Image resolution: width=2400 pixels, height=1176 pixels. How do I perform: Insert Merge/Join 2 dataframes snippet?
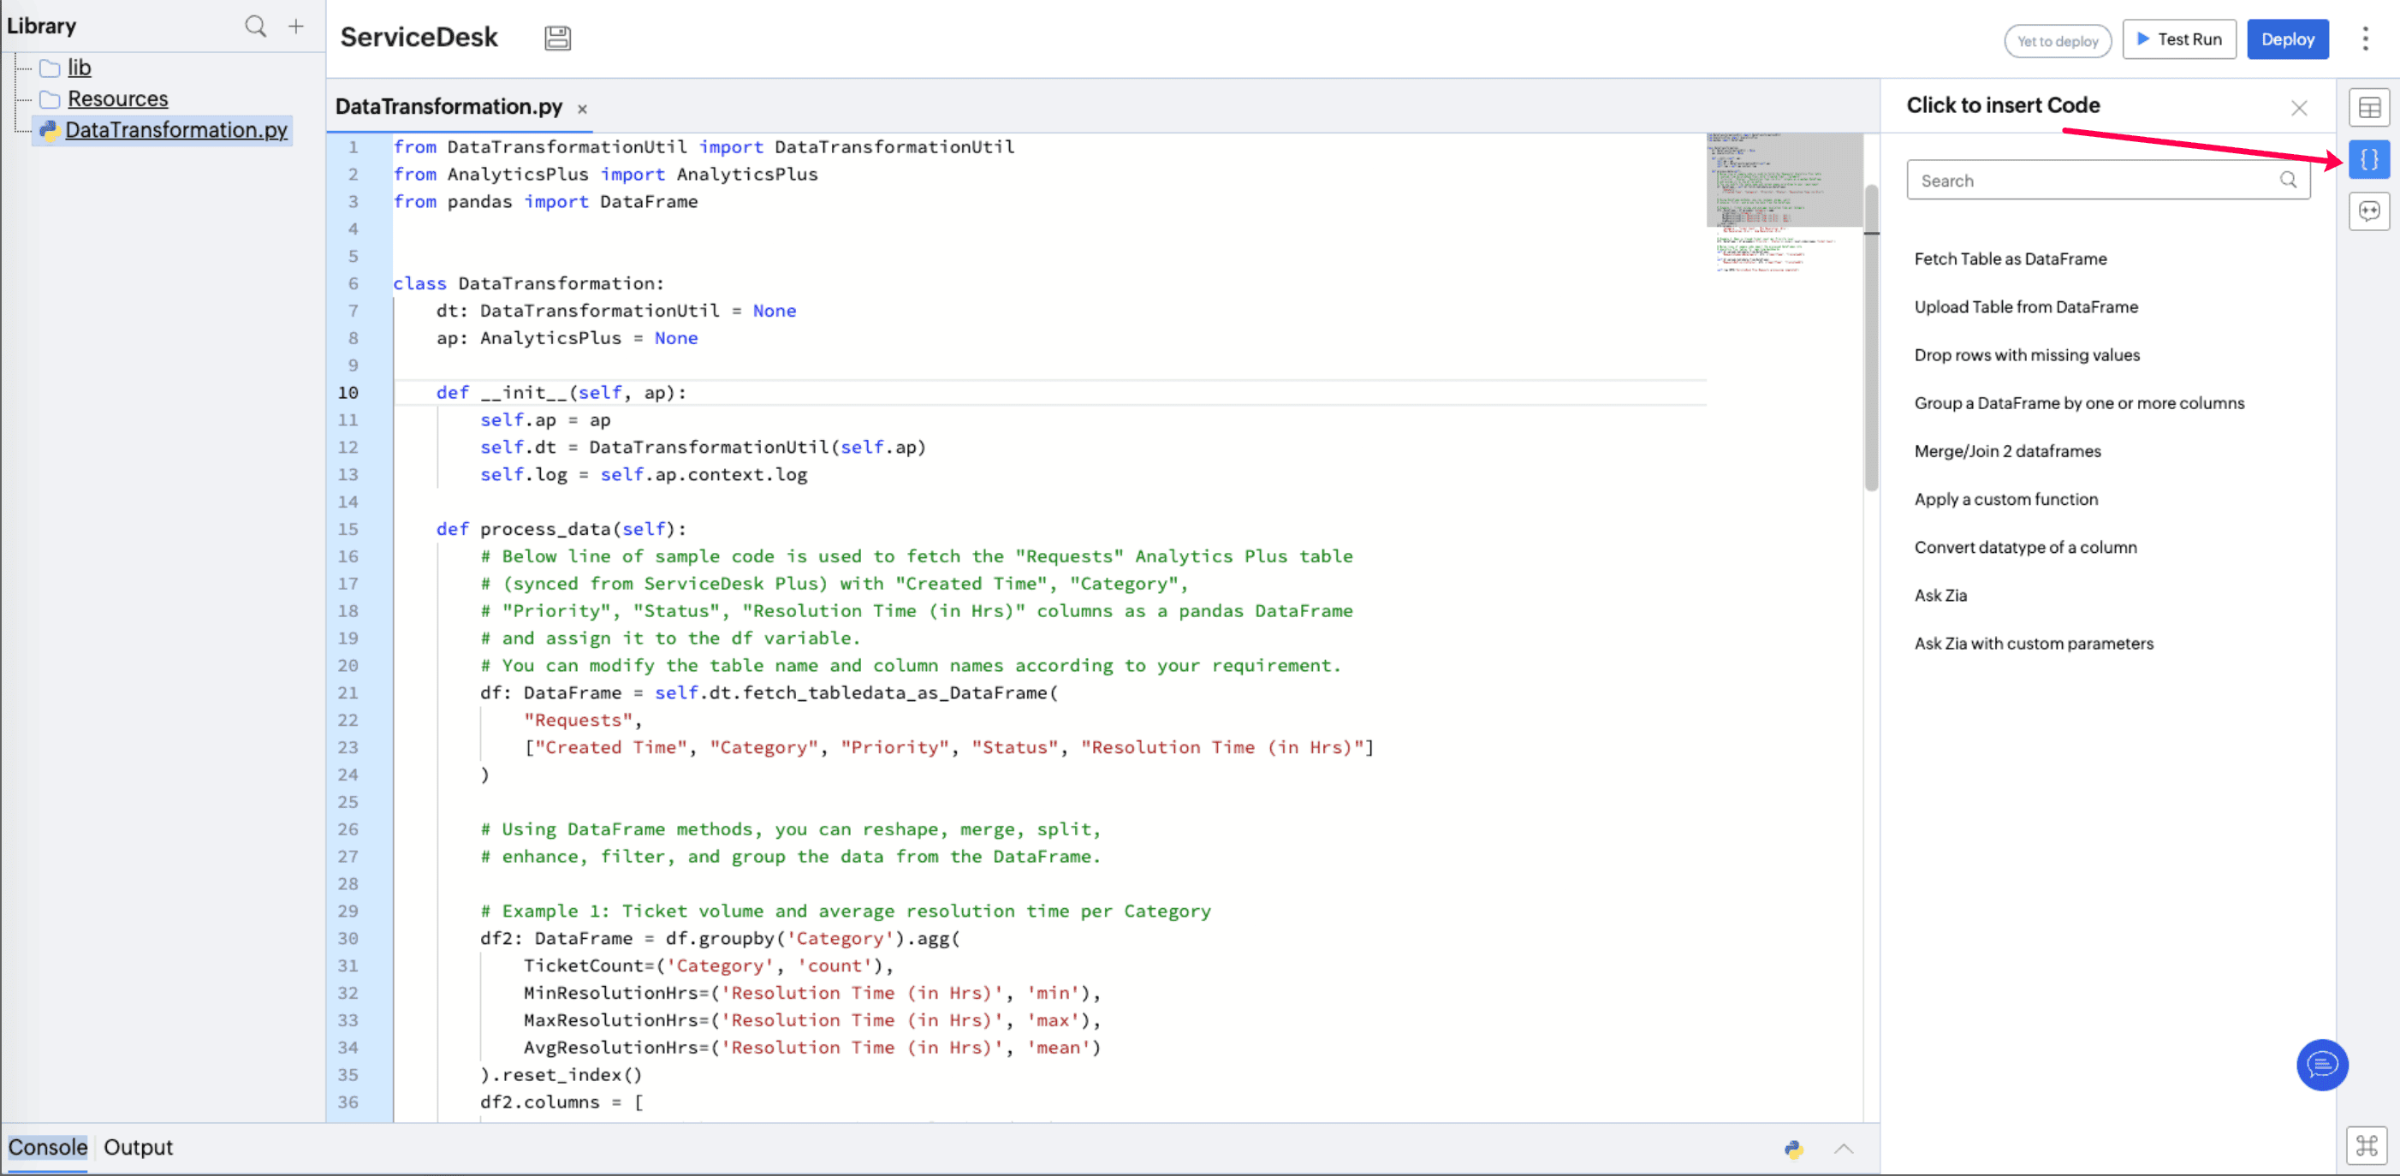[x=2007, y=451]
